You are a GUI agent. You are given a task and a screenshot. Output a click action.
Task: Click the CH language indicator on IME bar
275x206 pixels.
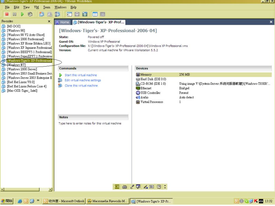point(117,187)
